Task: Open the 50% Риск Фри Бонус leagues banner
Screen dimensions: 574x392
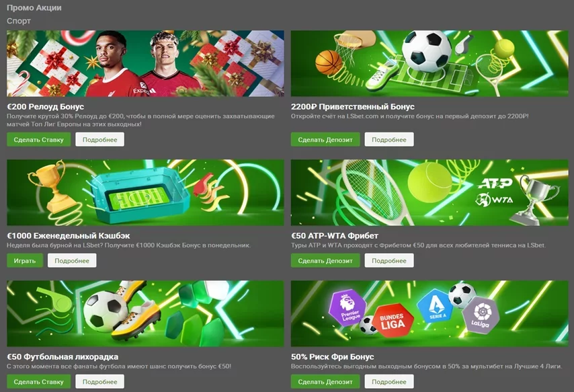Action: 429,313
